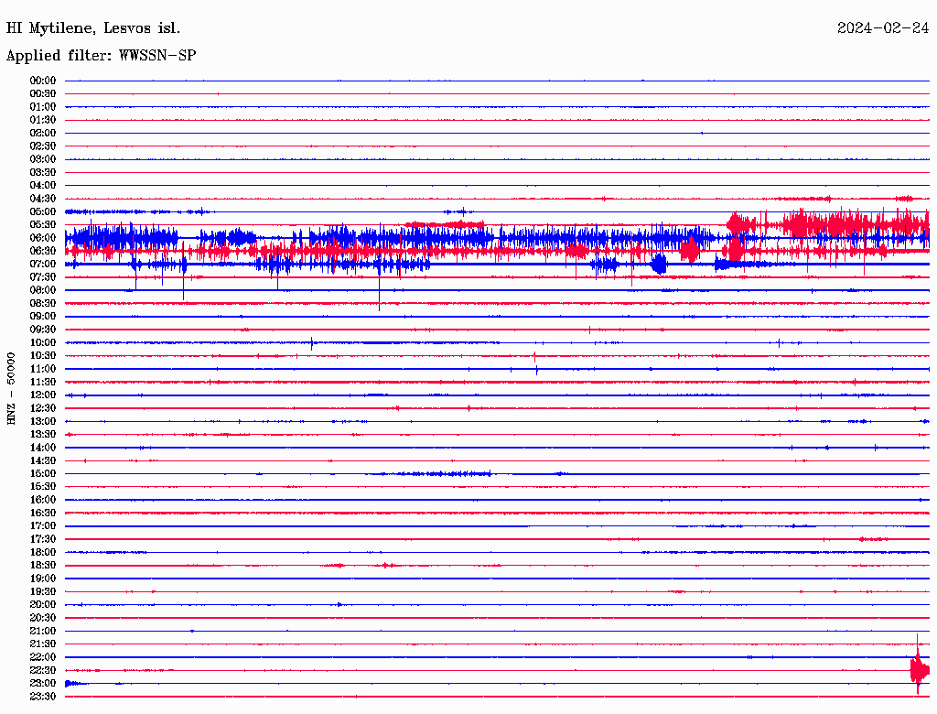The image size is (937, 714).
Task: Click the 18:30 time label
Action: [43, 565]
